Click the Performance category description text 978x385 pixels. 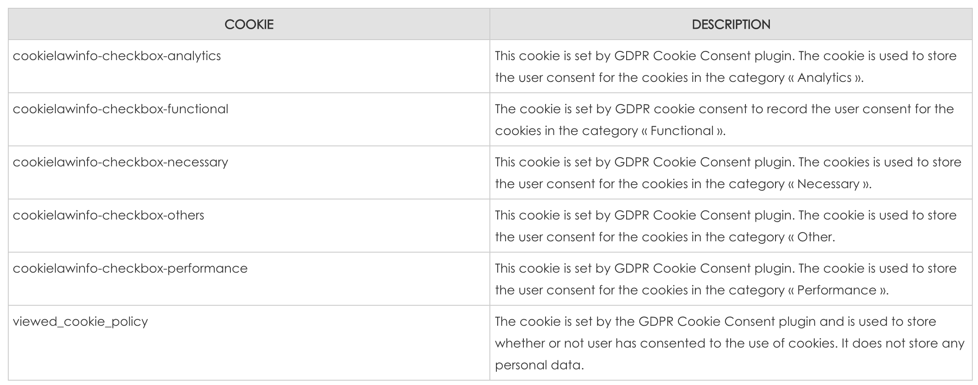(x=726, y=279)
